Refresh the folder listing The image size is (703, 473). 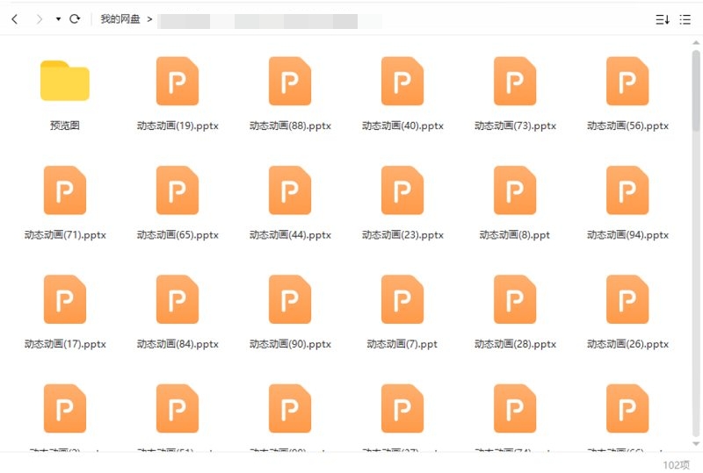coord(75,18)
